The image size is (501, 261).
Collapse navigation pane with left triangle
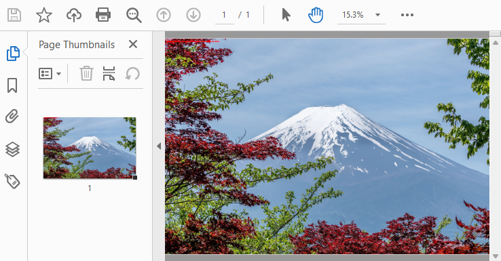(159, 146)
